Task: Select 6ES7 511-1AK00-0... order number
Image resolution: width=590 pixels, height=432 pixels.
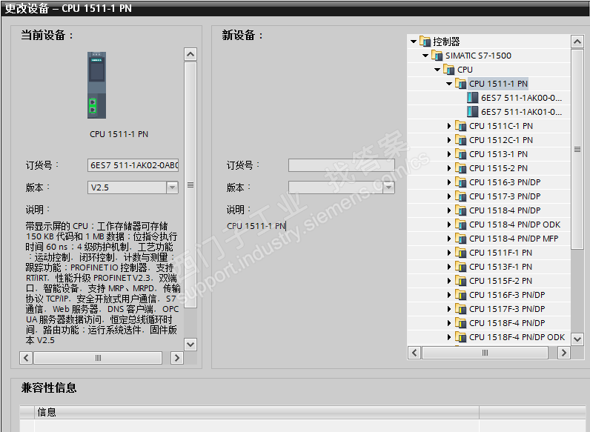Action: point(521,98)
